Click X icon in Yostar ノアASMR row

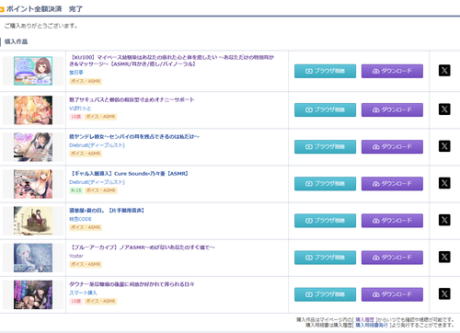(444, 257)
